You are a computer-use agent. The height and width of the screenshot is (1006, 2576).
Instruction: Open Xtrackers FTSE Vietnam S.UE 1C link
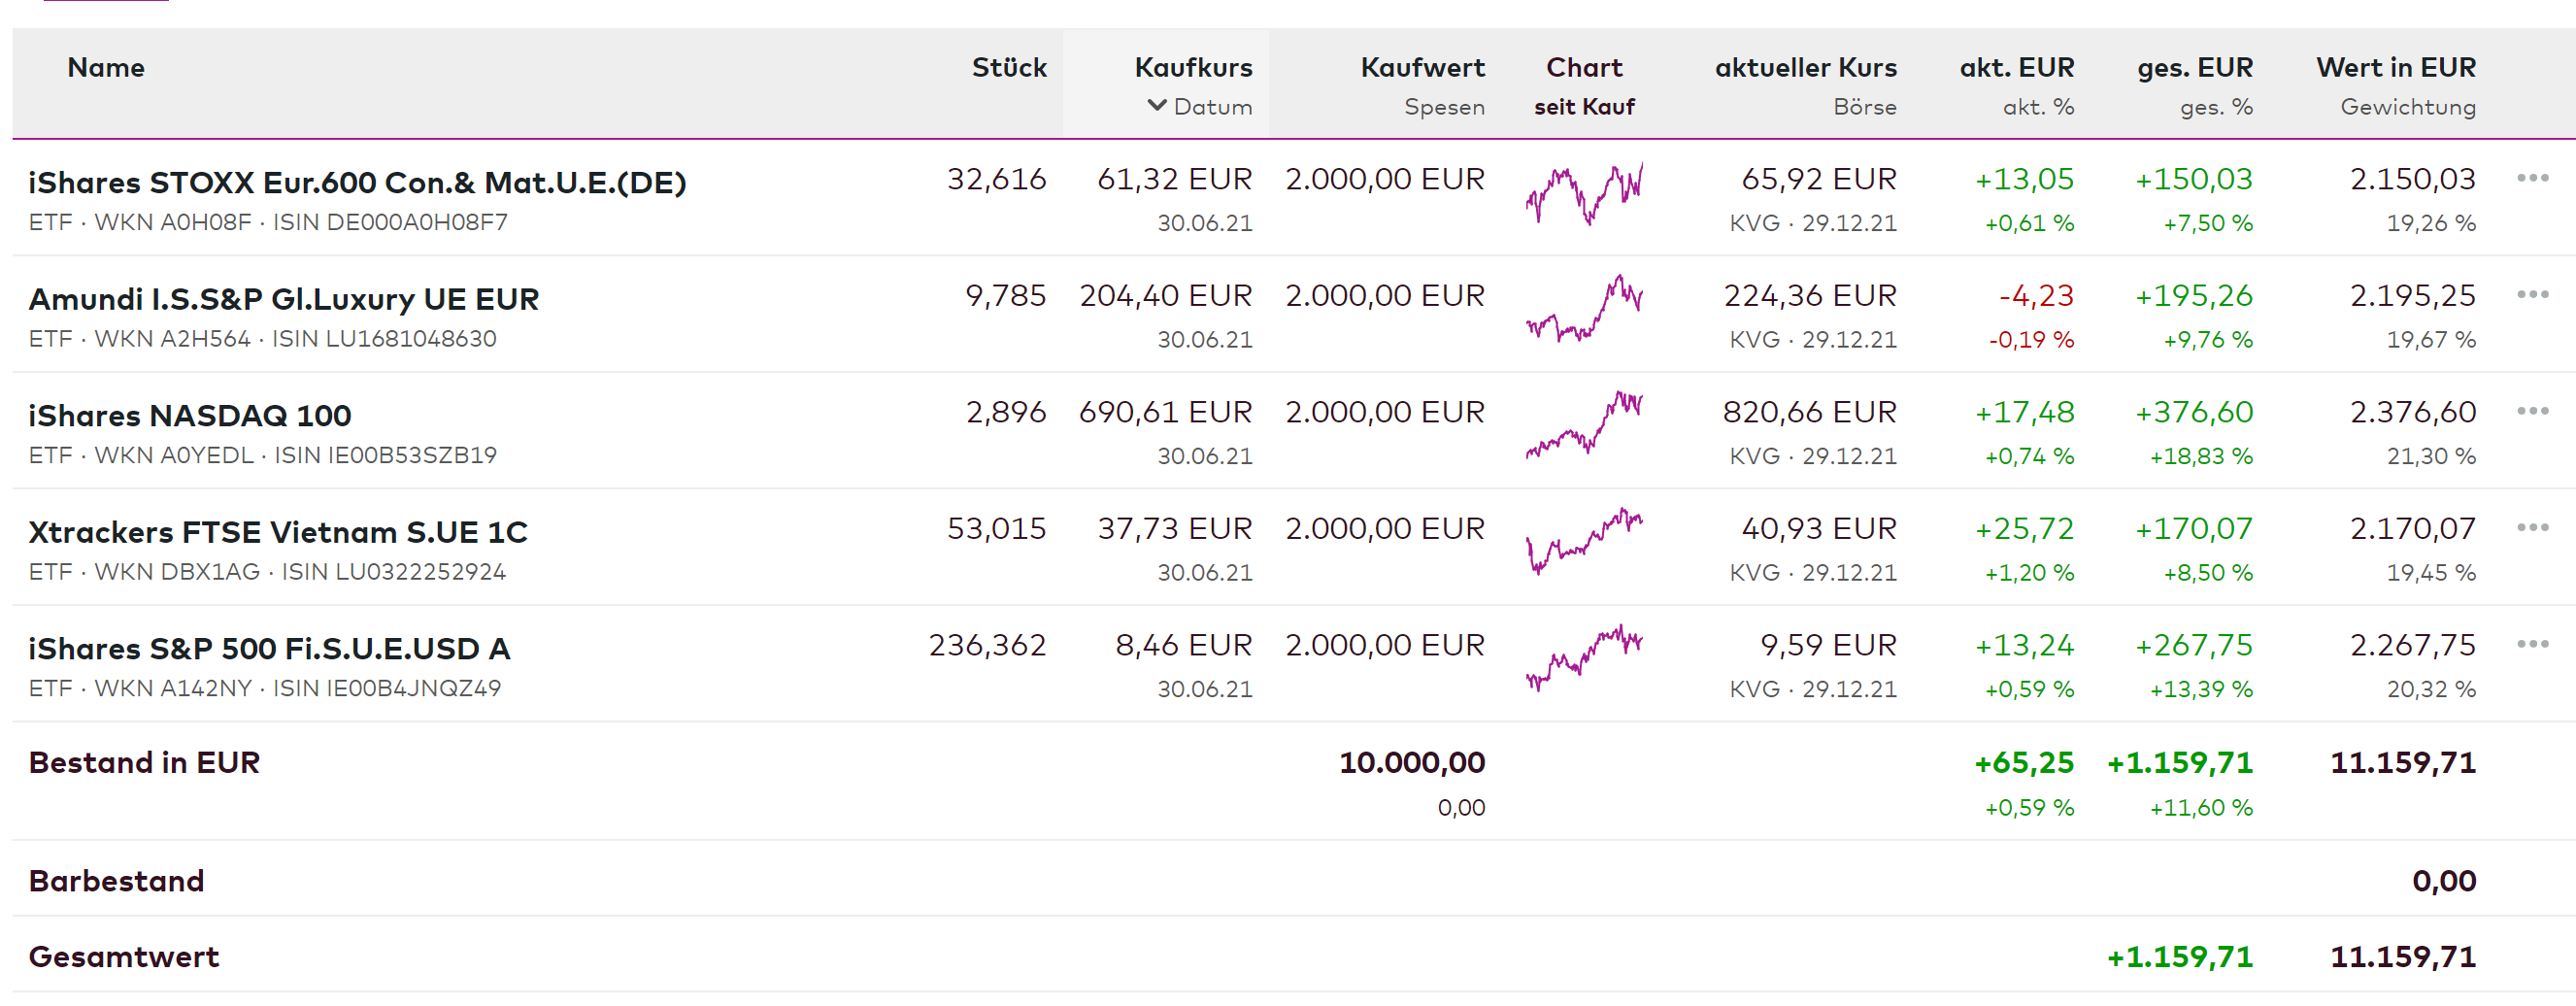278,532
